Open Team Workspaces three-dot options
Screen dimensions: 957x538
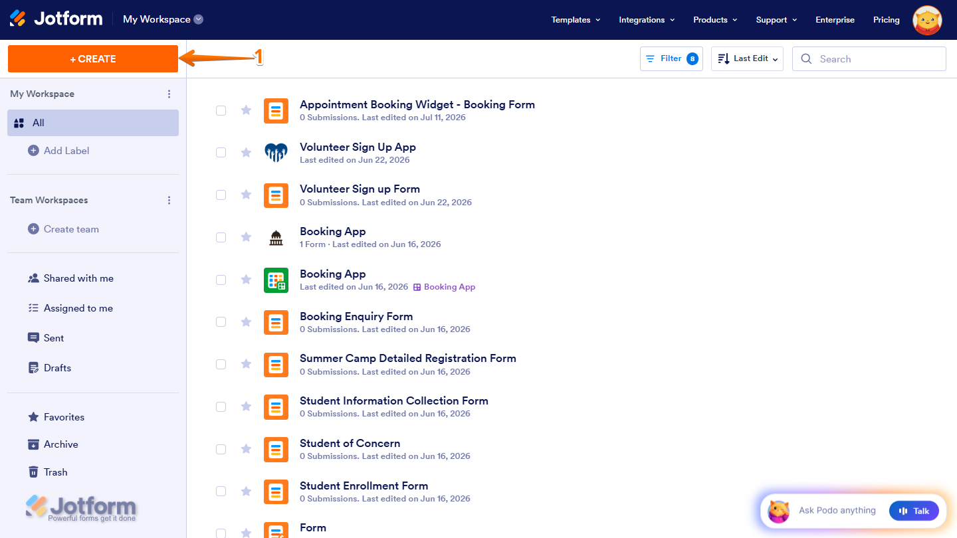tap(169, 200)
